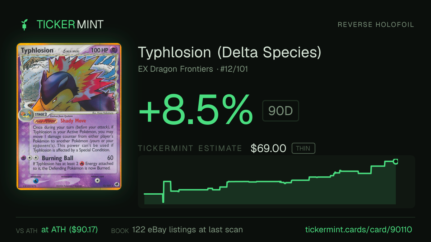Click the THIN confidence badge

[x=303, y=148]
